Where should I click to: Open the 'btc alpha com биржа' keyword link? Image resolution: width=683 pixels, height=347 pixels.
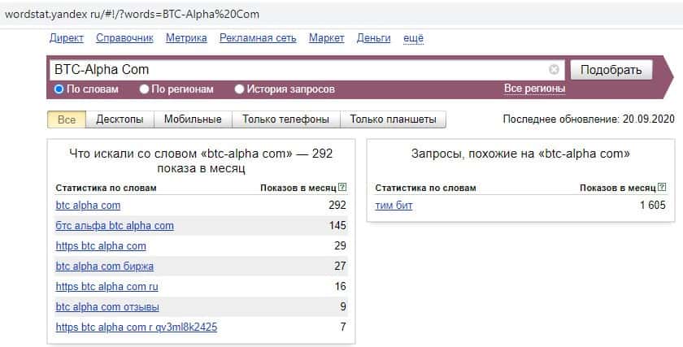[x=104, y=266]
